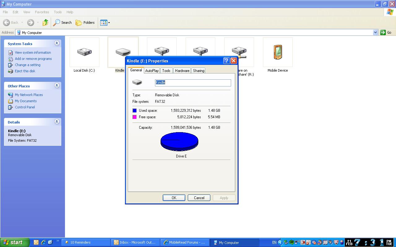Launch Outlook from Quick Launch
Image resolution: width=396 pixels, height=247 pixels.
pos(36,242)
